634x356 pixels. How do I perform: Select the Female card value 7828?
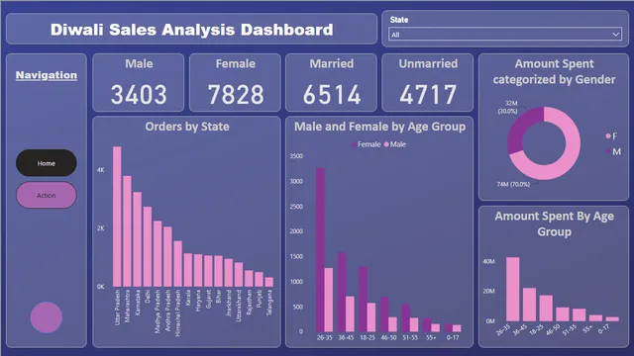click(x=236, y=95)
